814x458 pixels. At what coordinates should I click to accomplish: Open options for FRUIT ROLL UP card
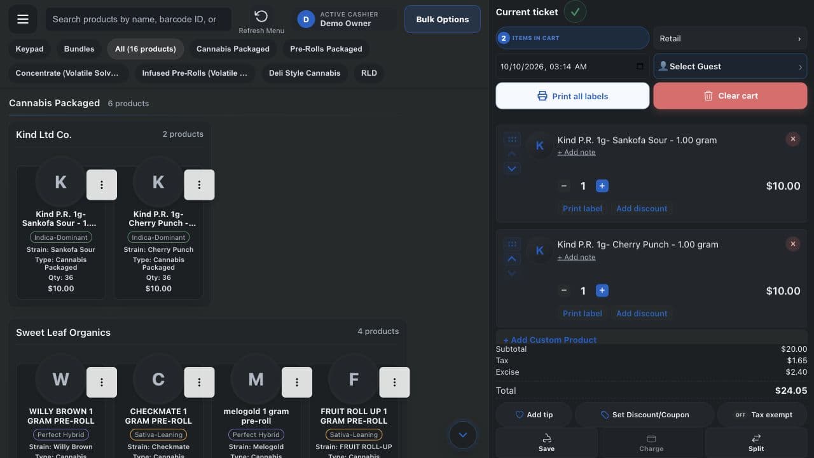click(x=394, y=382)
